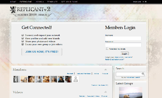The width and height of the screenshot is (162, 98).
Task: Toggle the Remember my details checkbox
Action: coord(107,49)
